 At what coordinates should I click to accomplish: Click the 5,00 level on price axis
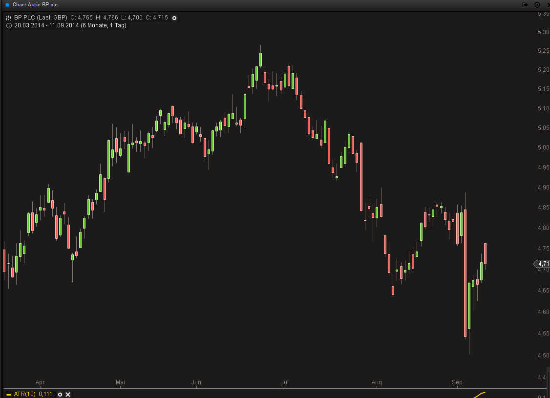[x=542, y=147]
